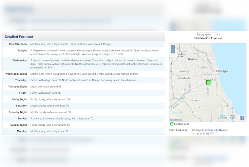Select the Sunday forecast row label
The width and height of the screenshot is (249, 167).
click(22, 119)
